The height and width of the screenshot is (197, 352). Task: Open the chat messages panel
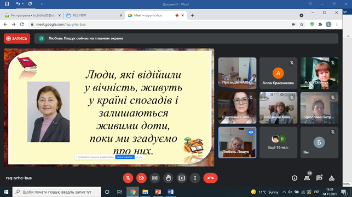tap(319, 178)
